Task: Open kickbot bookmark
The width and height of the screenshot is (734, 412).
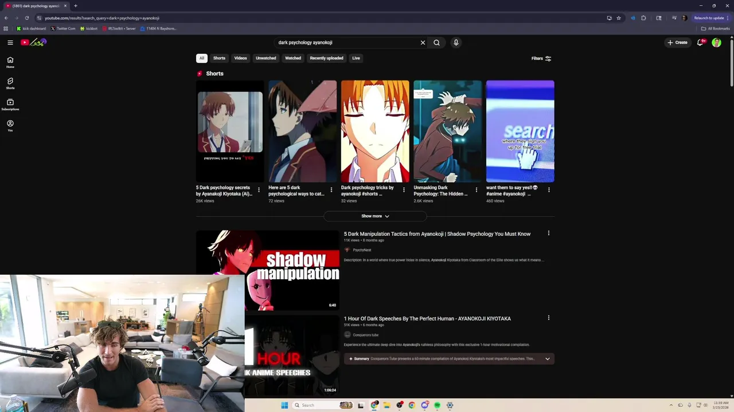Action: point(89,28)
